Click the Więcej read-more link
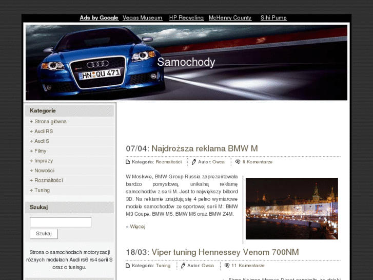 [138, 227]
